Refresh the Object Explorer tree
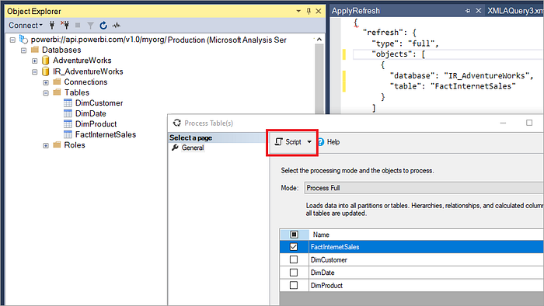544x306 pixels. tap(103, 26)
